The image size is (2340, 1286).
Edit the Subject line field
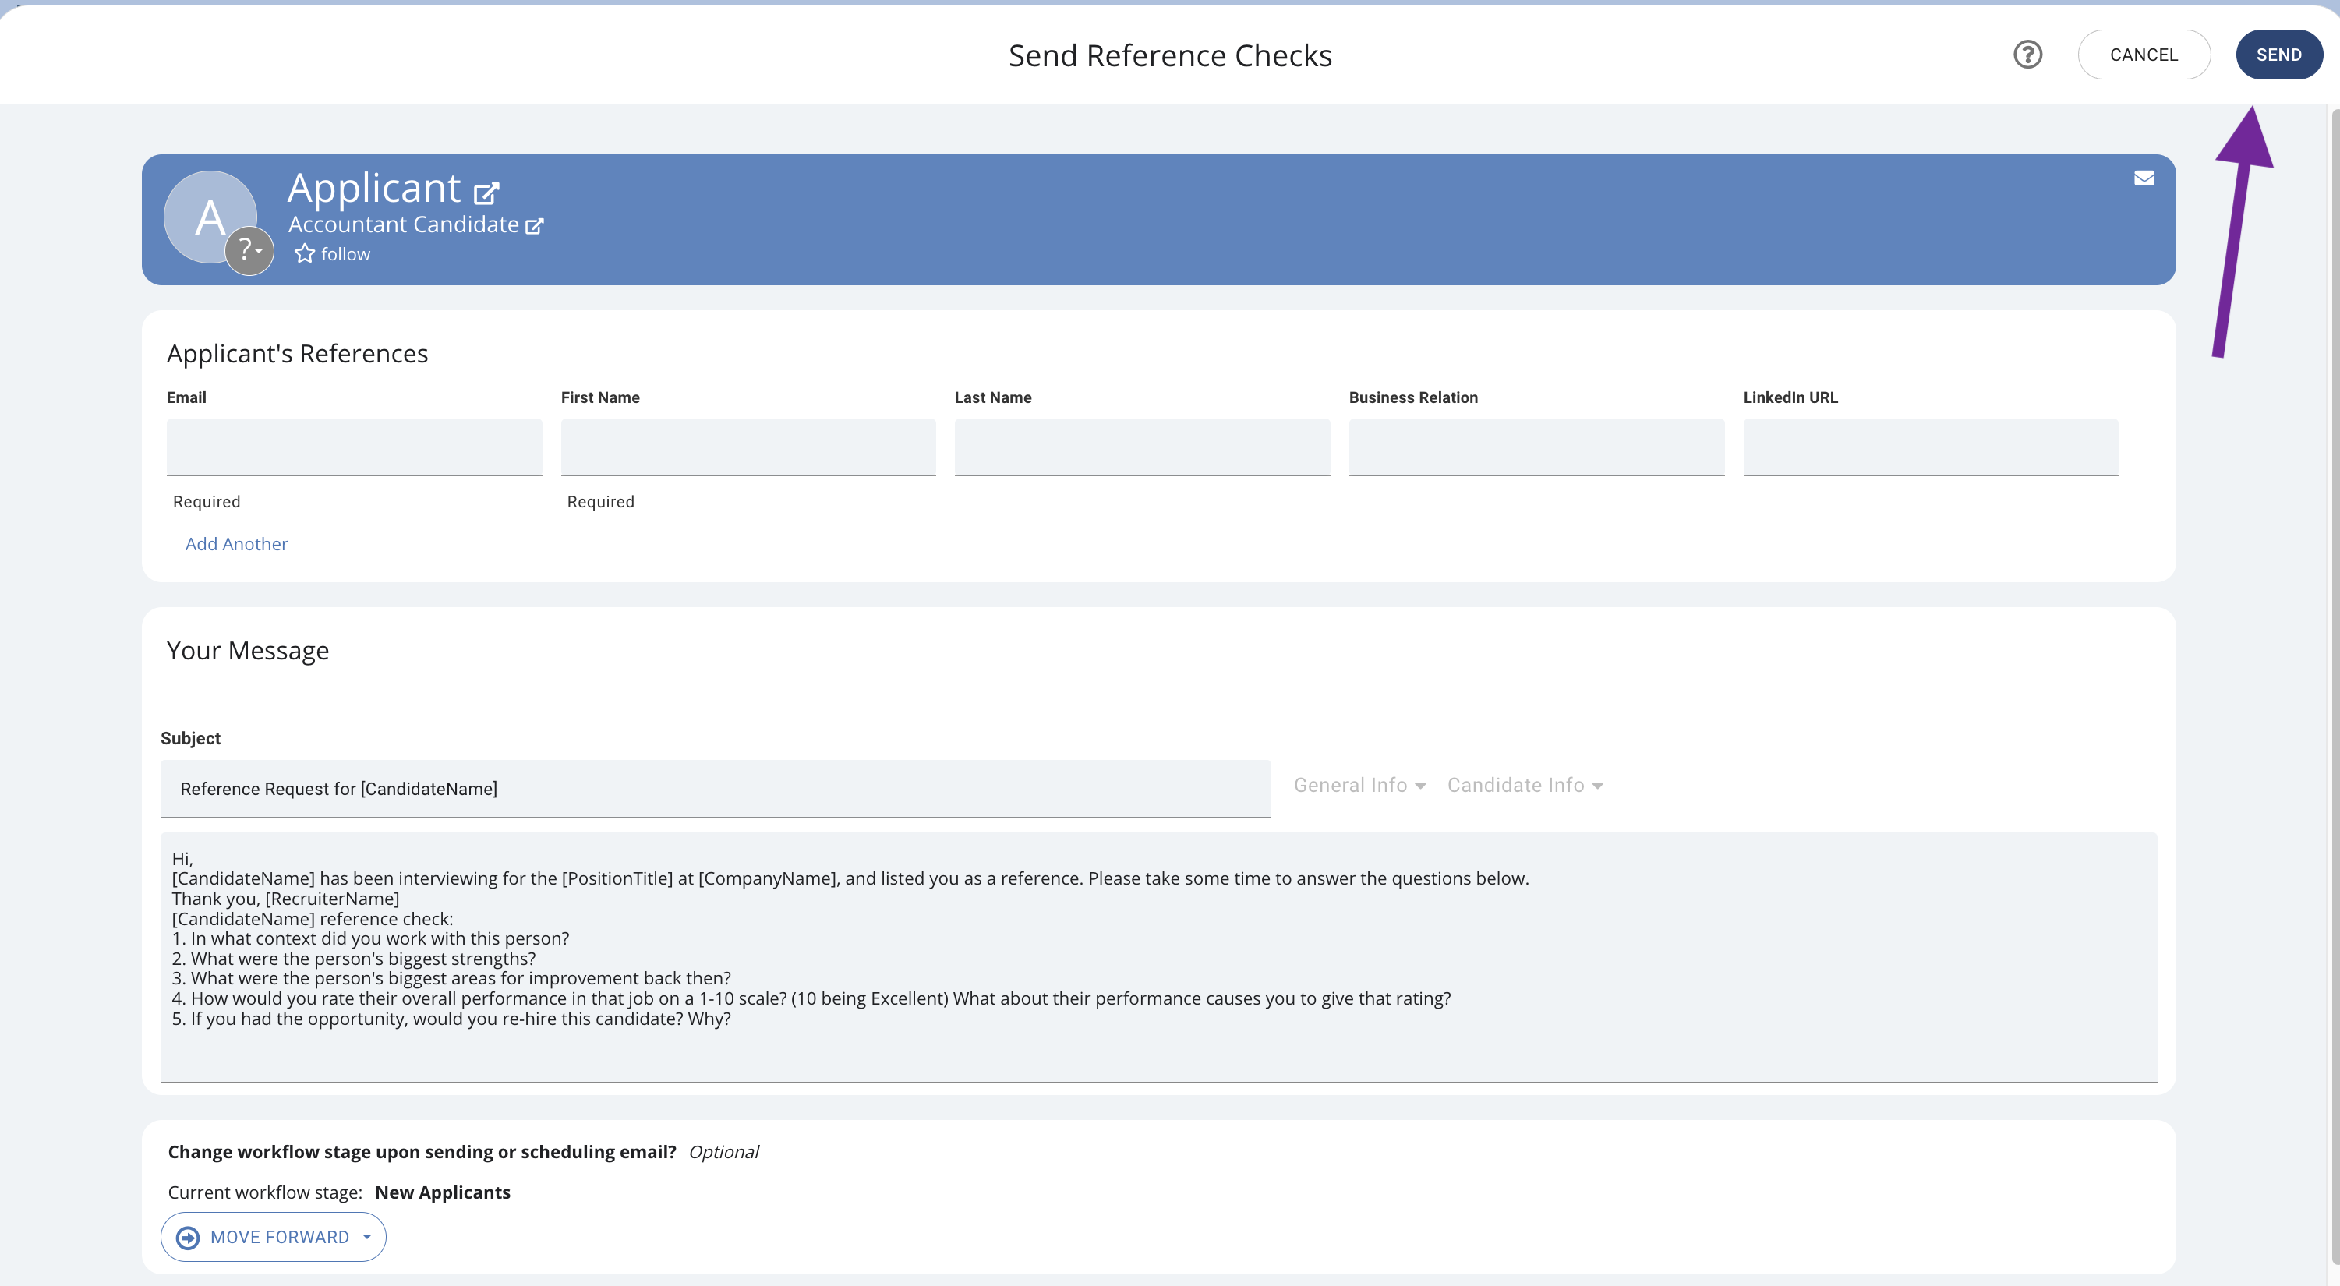[x=716, y=788]
